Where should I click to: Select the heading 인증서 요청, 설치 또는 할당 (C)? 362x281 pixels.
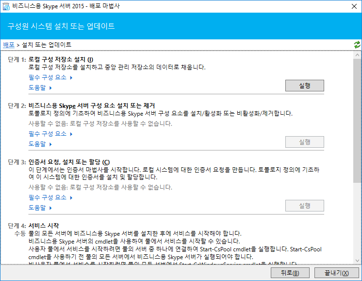coord(69,162)
